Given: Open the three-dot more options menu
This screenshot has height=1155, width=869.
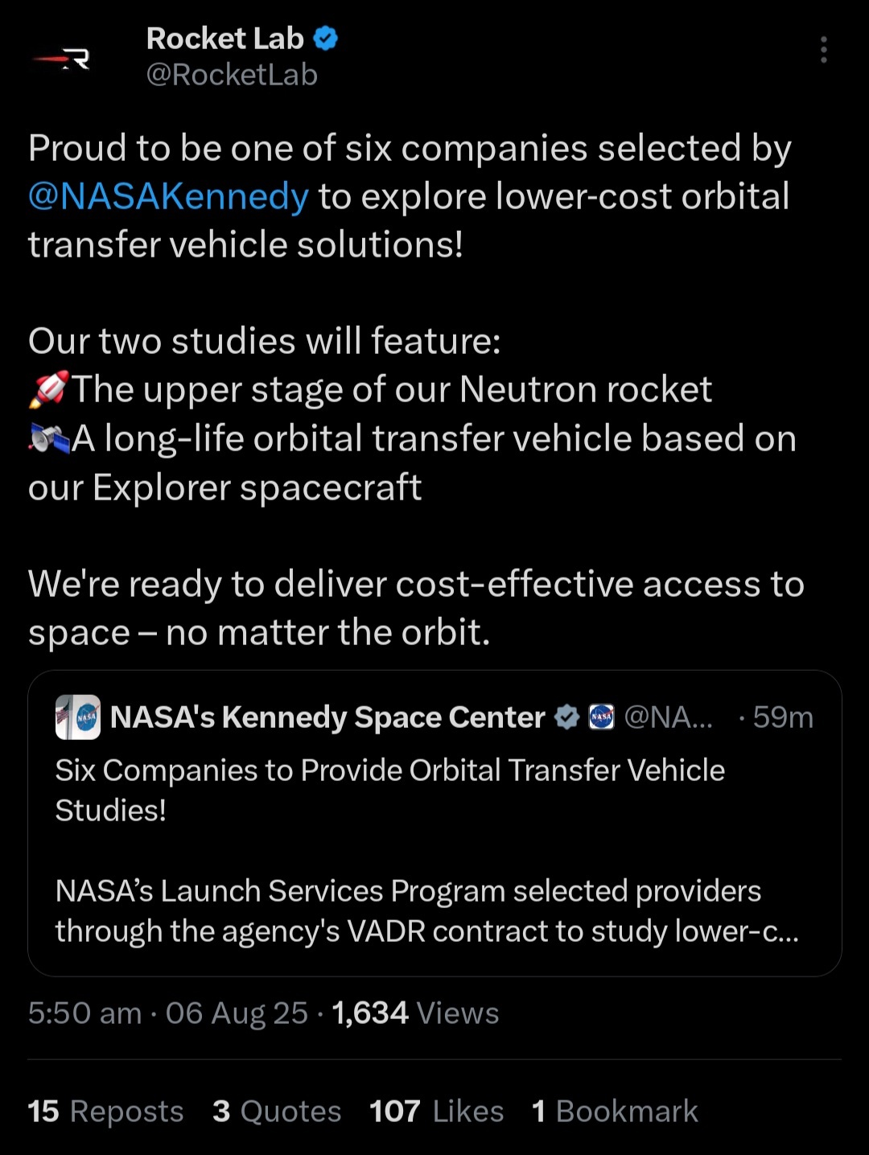Looking at the screenshot, I should click(823, 50).
